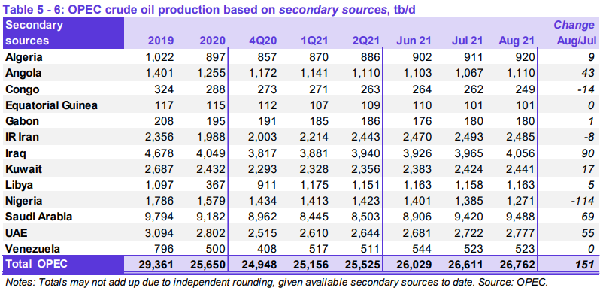Image resolution: width=603 pixels, height=291 pixels.
Task: Select the Venezuela row label
Action: [32, 249]
